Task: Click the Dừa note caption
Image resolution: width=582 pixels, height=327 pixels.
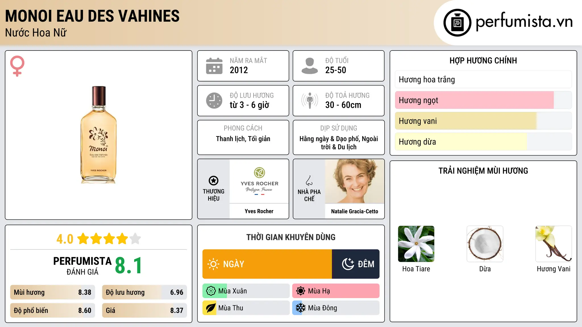Action: click(x=485, y=269)
